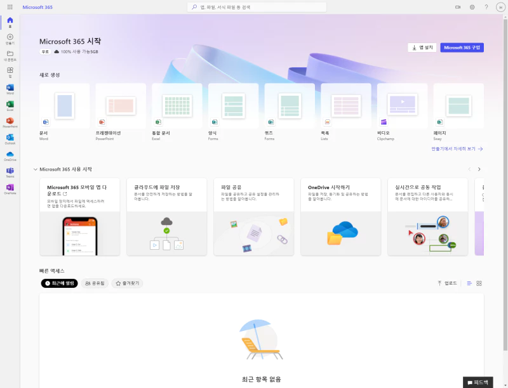Open My Content folder icon in sidebar
This screenshot has height=388, width=508.
[10, 56]
